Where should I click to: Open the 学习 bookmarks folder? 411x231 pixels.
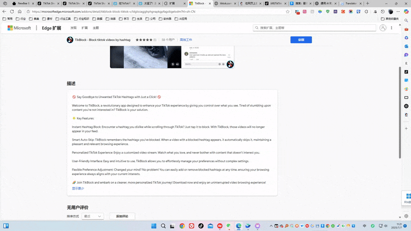point(124,19)
